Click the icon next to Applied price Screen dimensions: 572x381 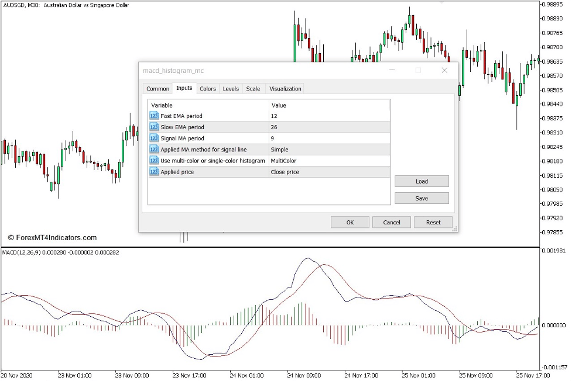point(154,171)
